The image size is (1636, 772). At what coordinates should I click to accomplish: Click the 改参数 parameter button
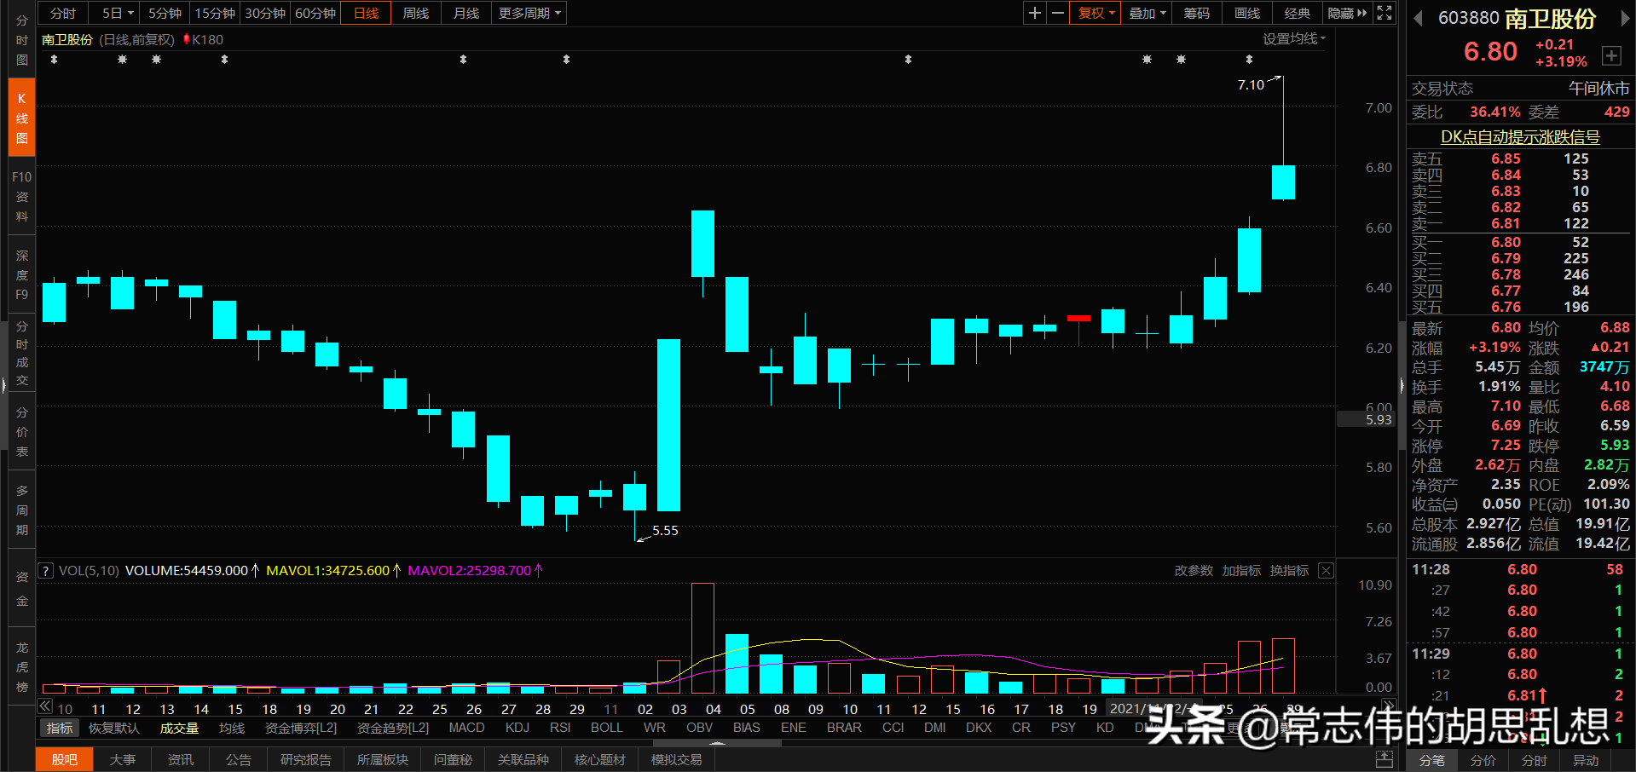click(1194, 570)
